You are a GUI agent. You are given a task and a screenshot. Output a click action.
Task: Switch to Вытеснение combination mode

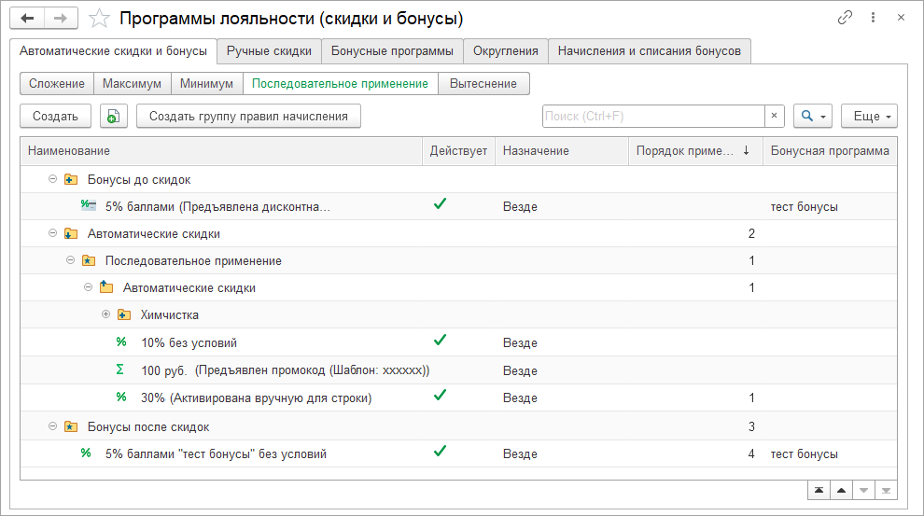click(483, 83)
